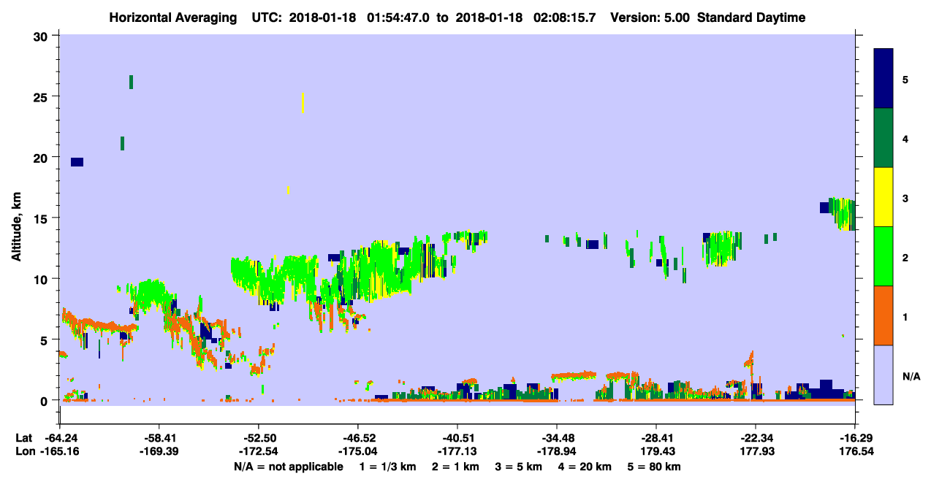Click the colorbar label 4
This screenshot has width=950, height=487.
pyautogui.click(x=905, y=138)
